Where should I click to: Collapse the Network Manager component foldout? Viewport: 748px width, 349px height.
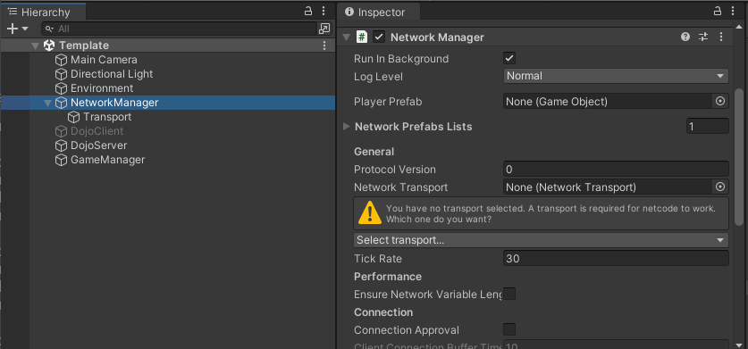coord(347,37)
